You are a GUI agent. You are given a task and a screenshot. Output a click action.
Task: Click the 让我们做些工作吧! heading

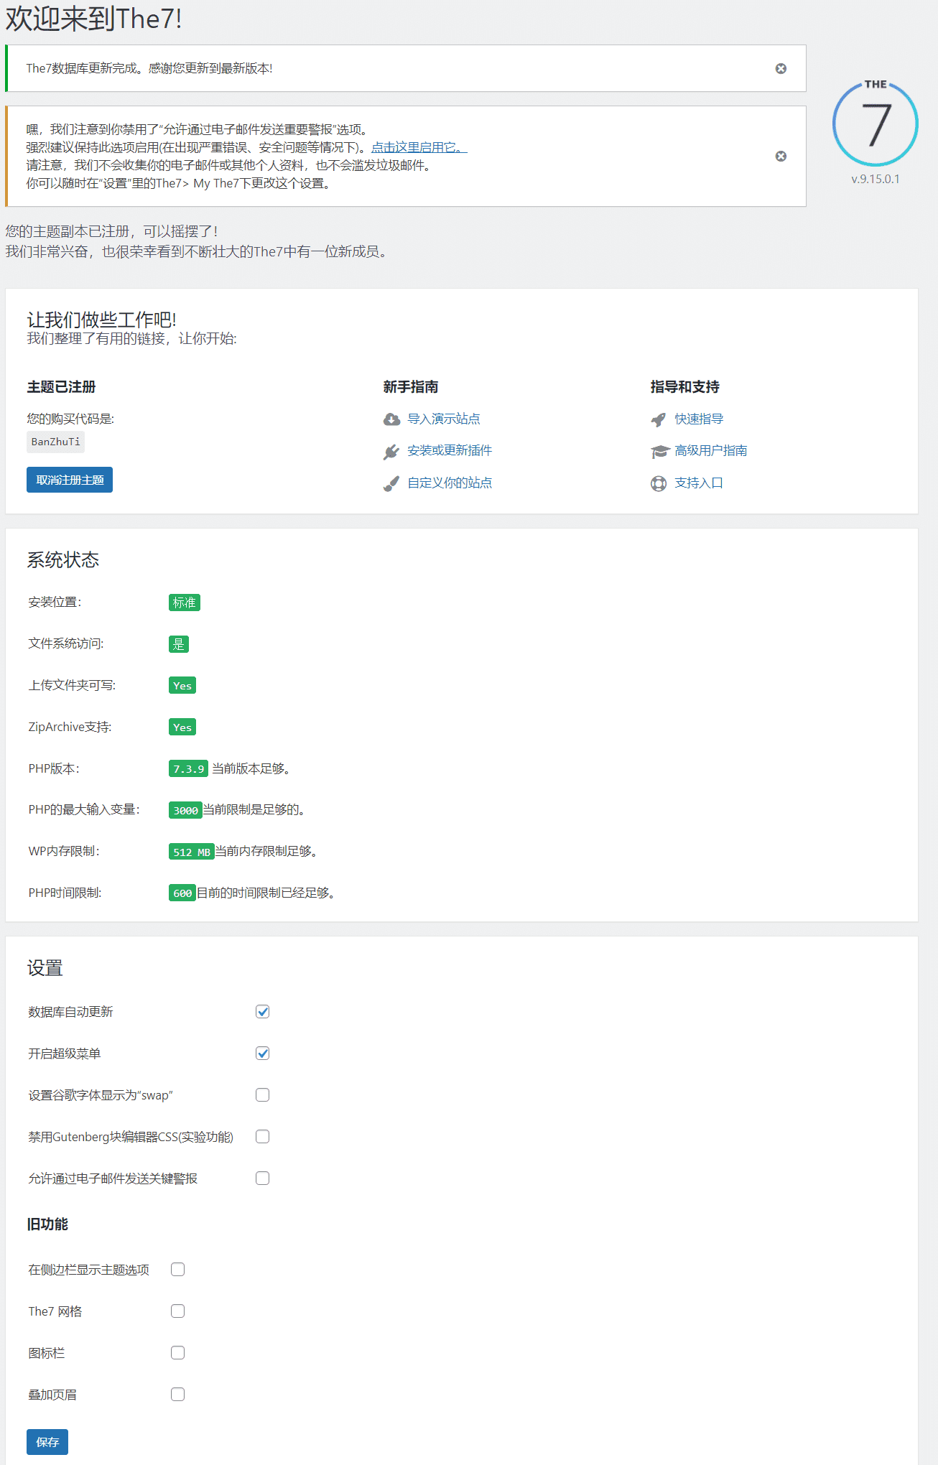[x=101, y=320]
